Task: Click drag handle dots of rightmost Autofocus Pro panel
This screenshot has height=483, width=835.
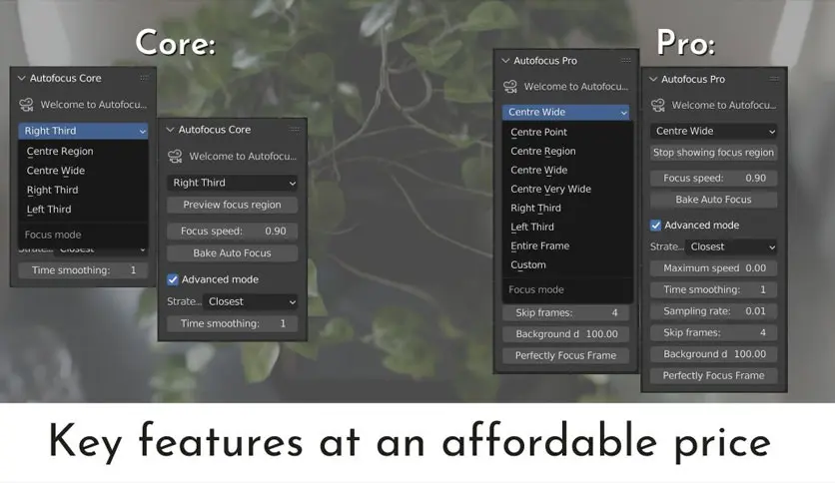Action: pyautogui.click(x=774, y=79)
